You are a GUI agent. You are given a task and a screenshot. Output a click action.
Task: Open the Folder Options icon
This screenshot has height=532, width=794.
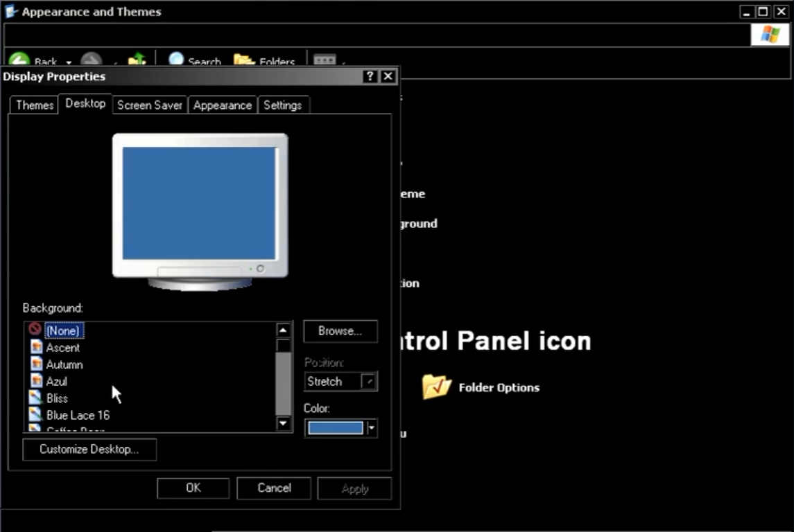coord(436,387)
